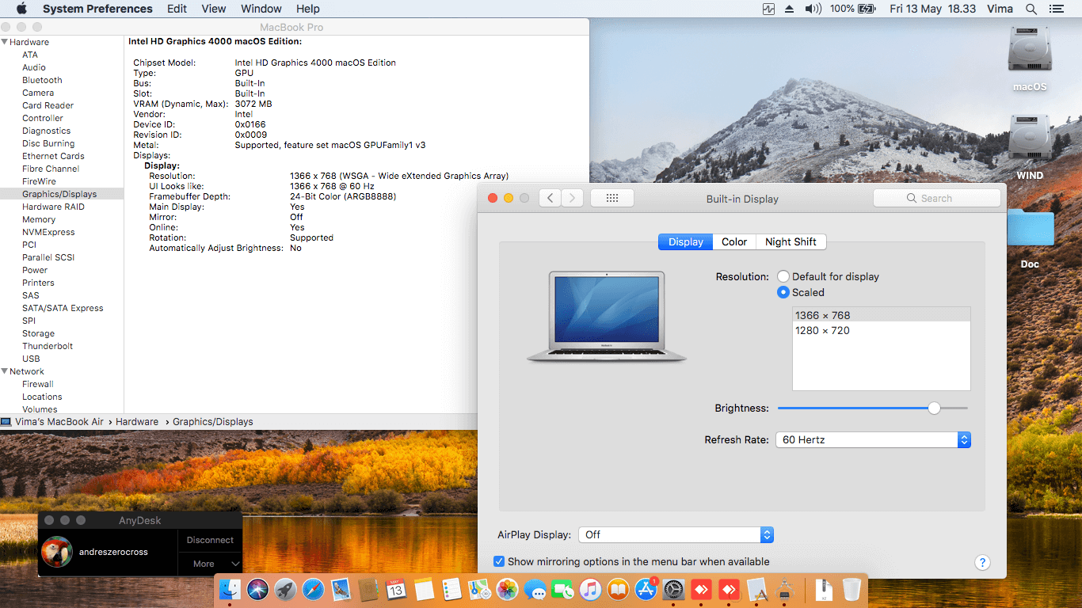Select Default for display resolution
The width and height of the screenshot is (1082, 608).
[x=783, y=276]
